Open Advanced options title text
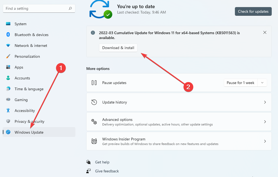The image size is (278, 177). [x=117, y=120]
